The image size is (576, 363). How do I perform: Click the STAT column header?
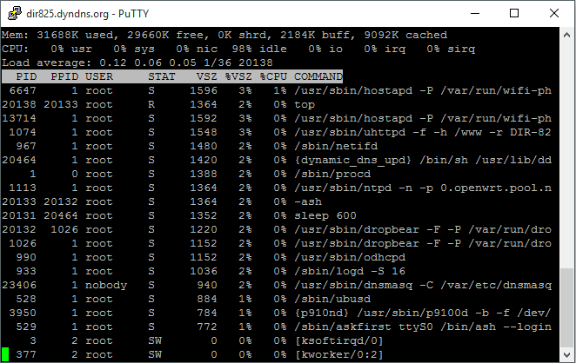point(162,76)
